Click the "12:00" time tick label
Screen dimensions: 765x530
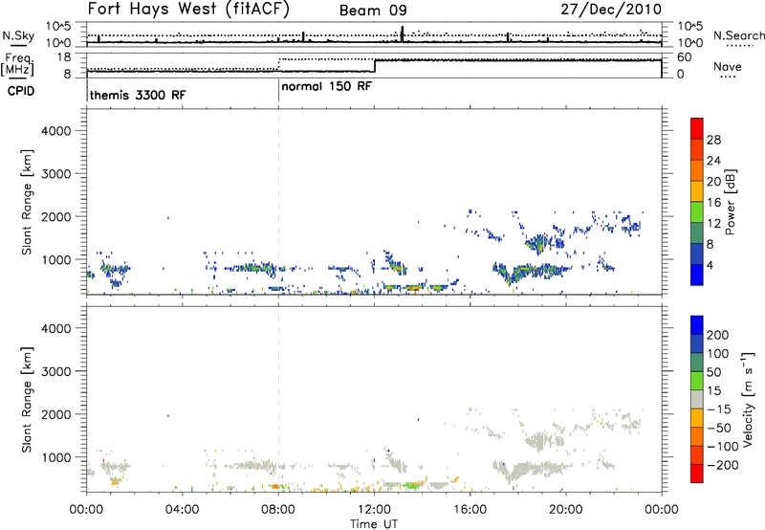(374, 510)
